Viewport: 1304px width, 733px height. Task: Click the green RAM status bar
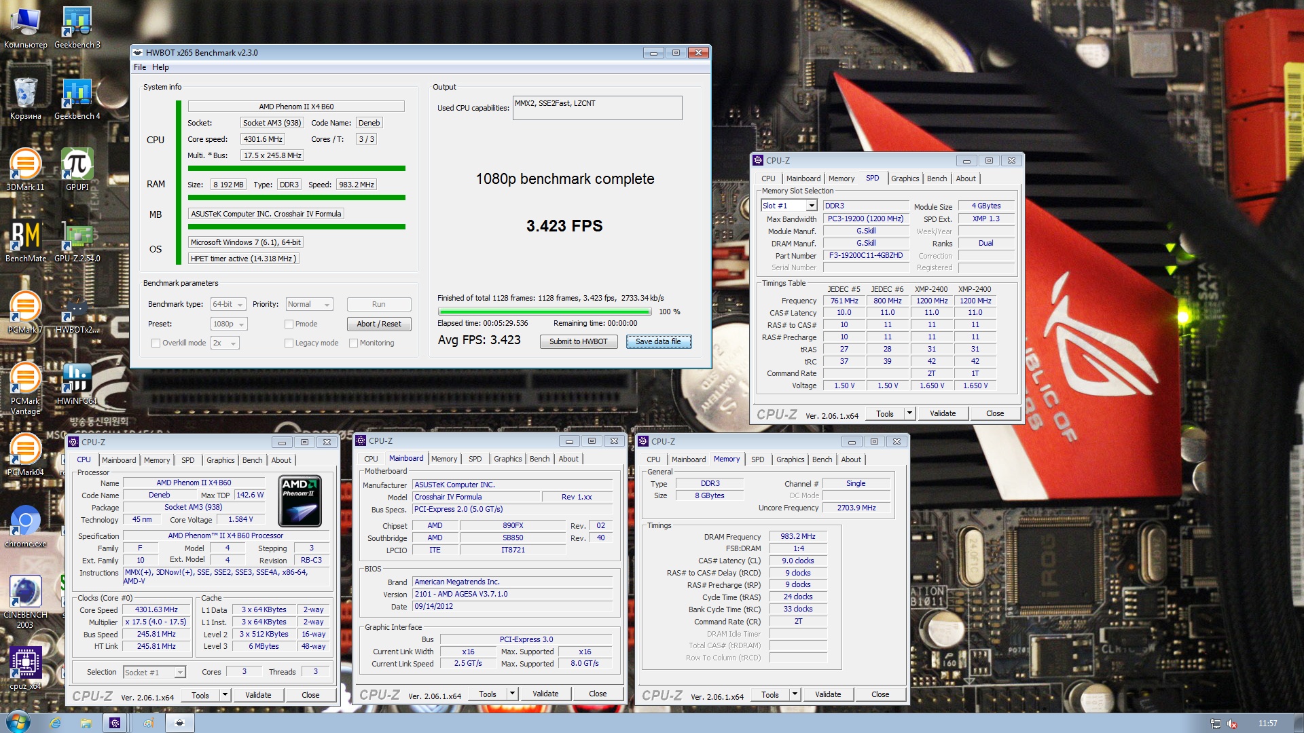click(x=297, y=198)
